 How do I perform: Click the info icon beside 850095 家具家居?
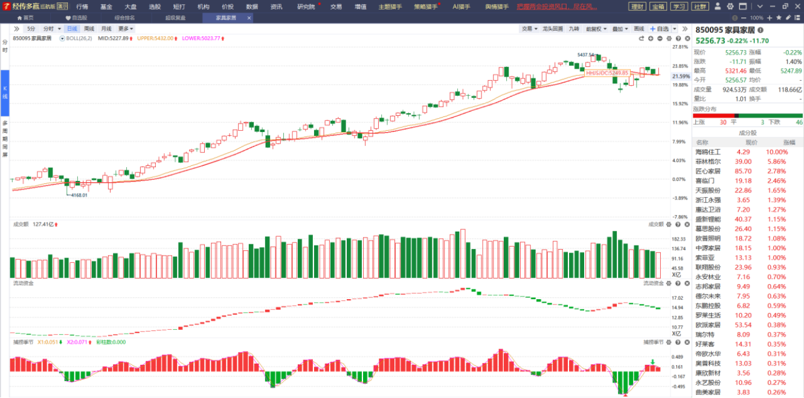(x=761, y=30)
